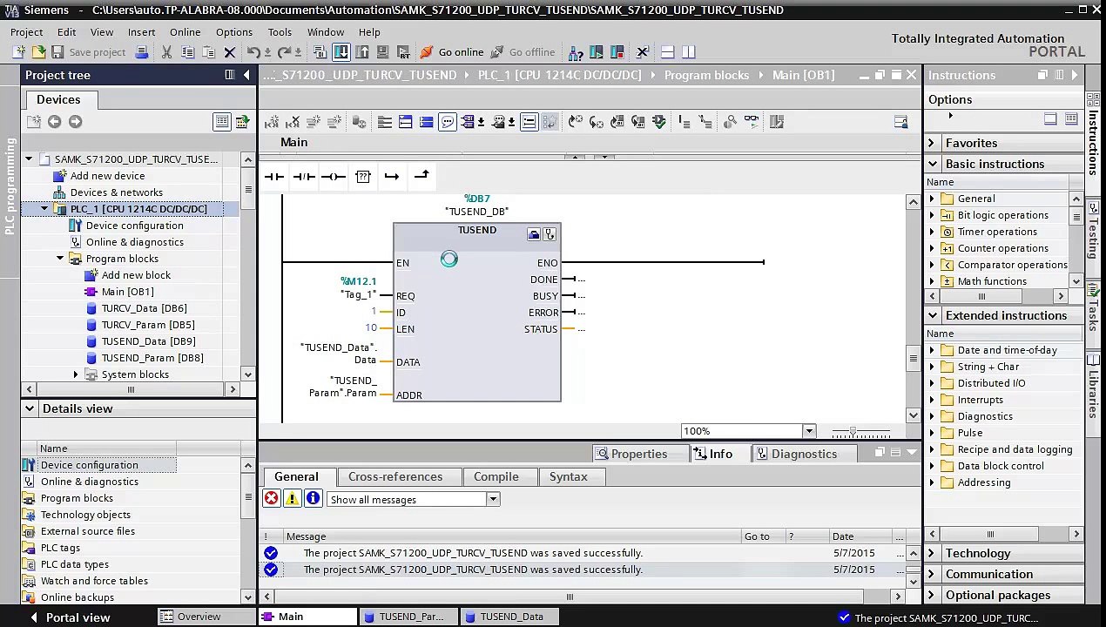
Task: Click the Upload from device icon
Action: tap(362, 52)
